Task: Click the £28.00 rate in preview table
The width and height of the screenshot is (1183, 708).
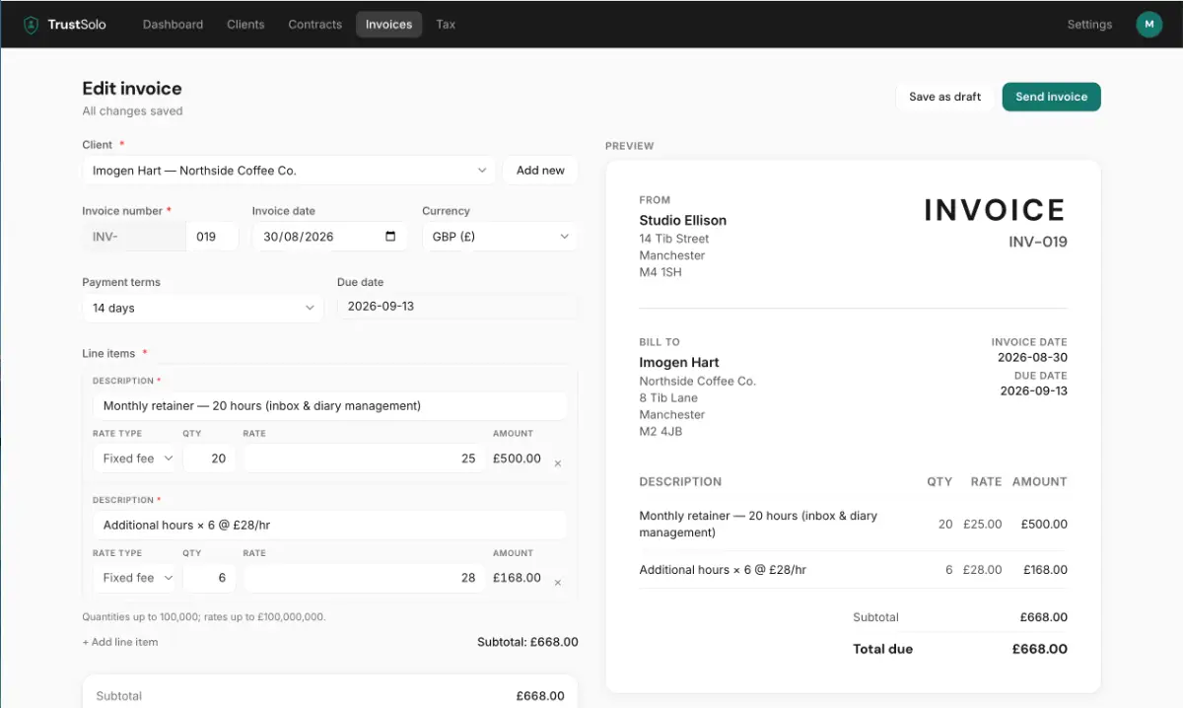Action: pyautogui.click(x=983, y=570)
